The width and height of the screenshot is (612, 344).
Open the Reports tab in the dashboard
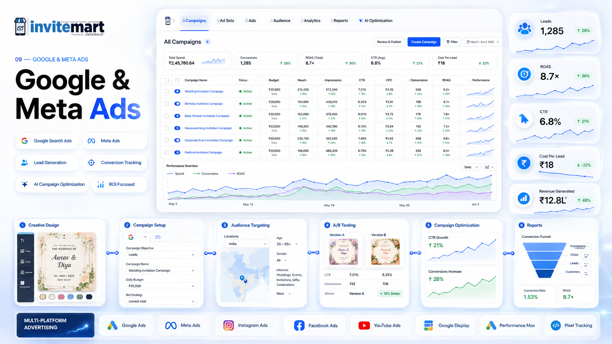tap(339, 21)
